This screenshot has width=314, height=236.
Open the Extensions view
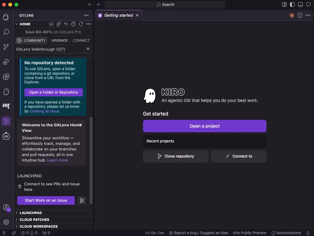pos(6,77)
